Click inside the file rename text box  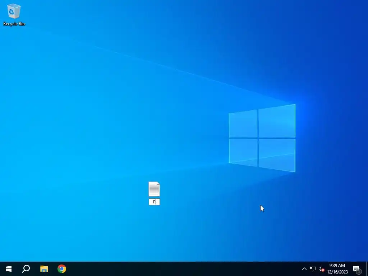[154, 202]
